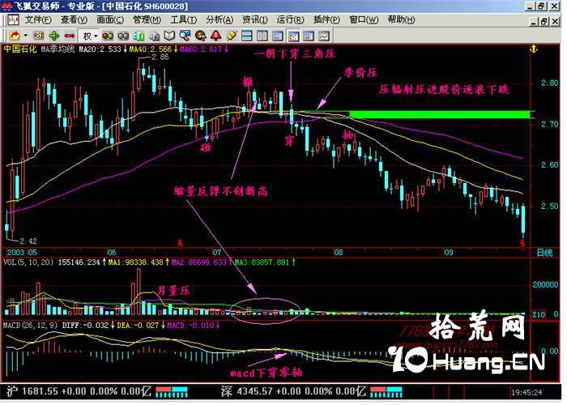Viewport: 567px width, 405px height.
Task: Click the 07 month marker on date axis
Action: point(216,252)
